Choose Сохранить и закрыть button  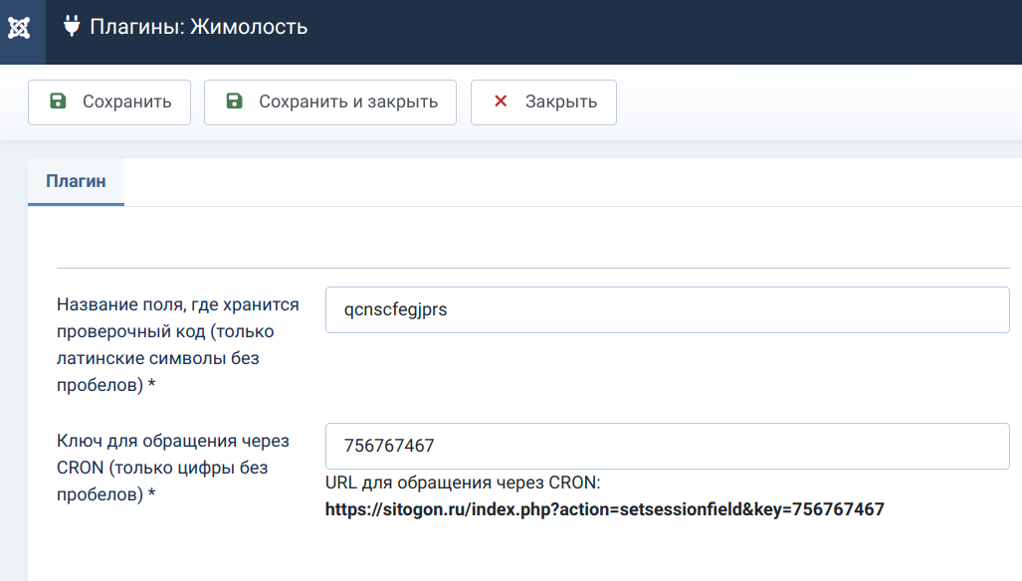pos(330,102)
